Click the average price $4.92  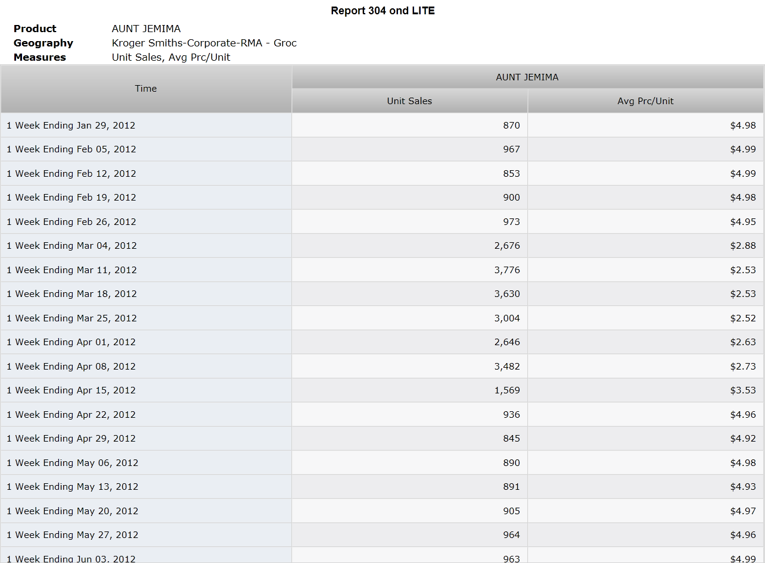(x=743, y=439)
